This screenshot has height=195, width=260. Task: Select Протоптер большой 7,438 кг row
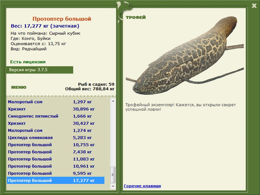point(56,152)
